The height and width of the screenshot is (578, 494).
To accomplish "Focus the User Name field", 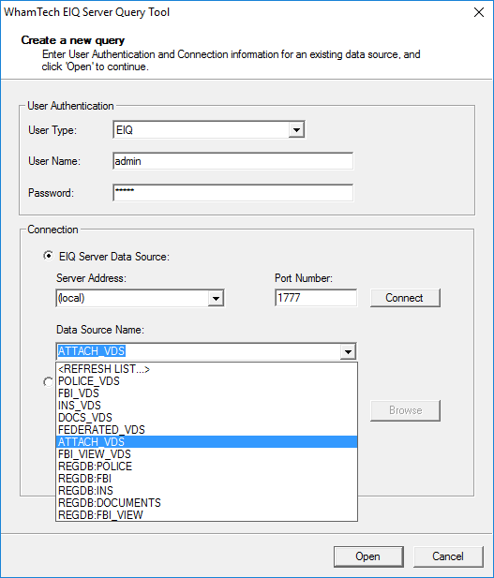I will click(232, 161).
